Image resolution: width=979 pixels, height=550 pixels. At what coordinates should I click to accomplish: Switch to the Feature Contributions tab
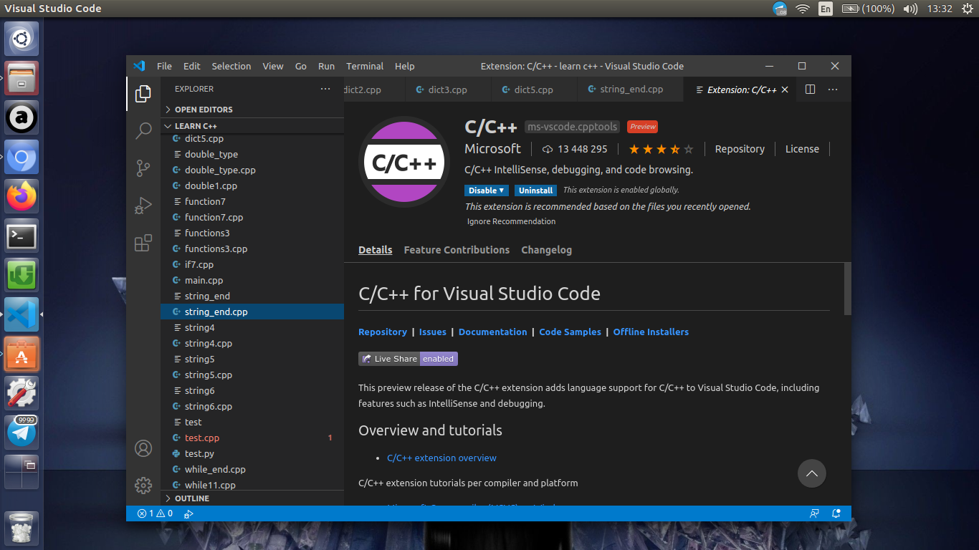tap(457, 250)
